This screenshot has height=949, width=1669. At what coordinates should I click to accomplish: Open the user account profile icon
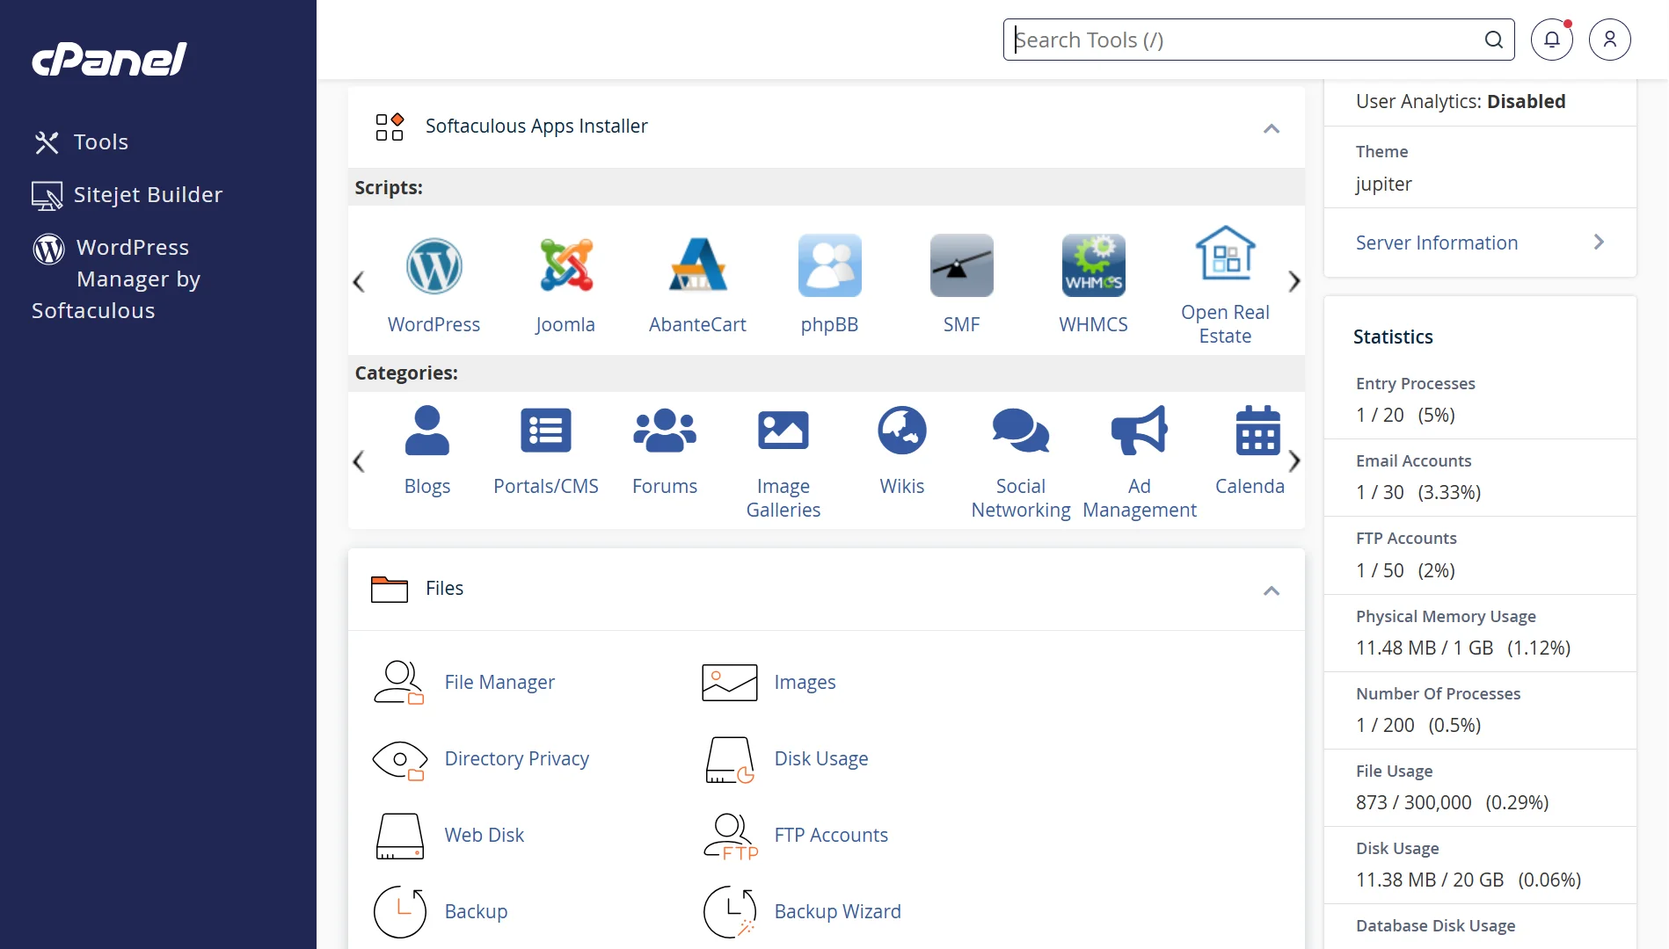click(x=1610, y=40)
